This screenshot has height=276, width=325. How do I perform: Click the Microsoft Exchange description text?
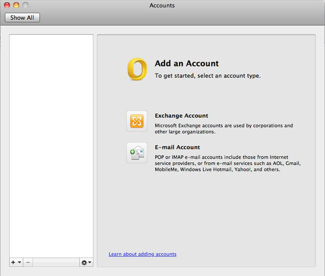pyautogui.click(x=224, y=129)
